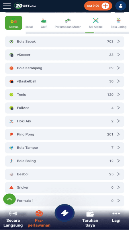
Task: Select the Perlumbaan Motor category
Action: coord(68,23)
